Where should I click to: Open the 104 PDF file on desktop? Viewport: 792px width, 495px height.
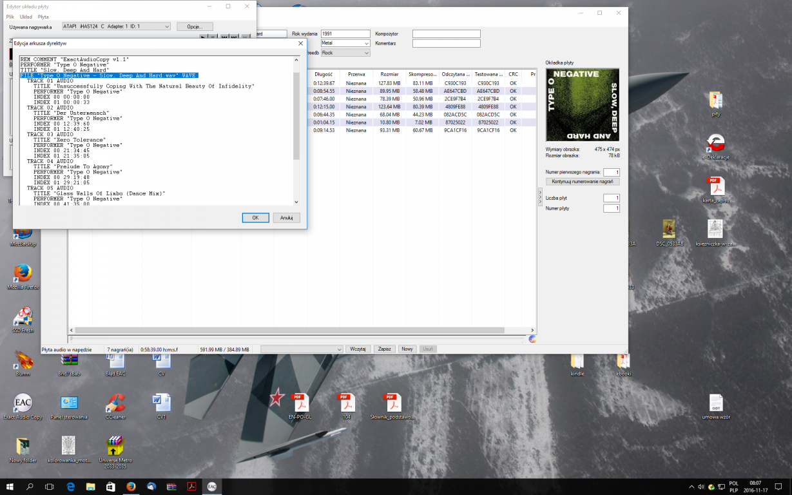tap(347, 407)
